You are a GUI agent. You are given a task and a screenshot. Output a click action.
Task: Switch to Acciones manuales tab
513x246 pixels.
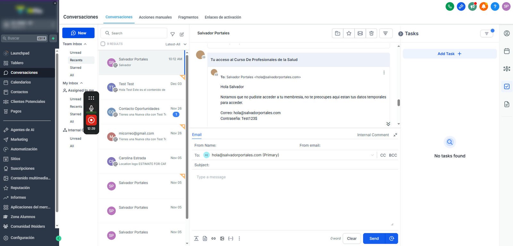tap(155, 17)
